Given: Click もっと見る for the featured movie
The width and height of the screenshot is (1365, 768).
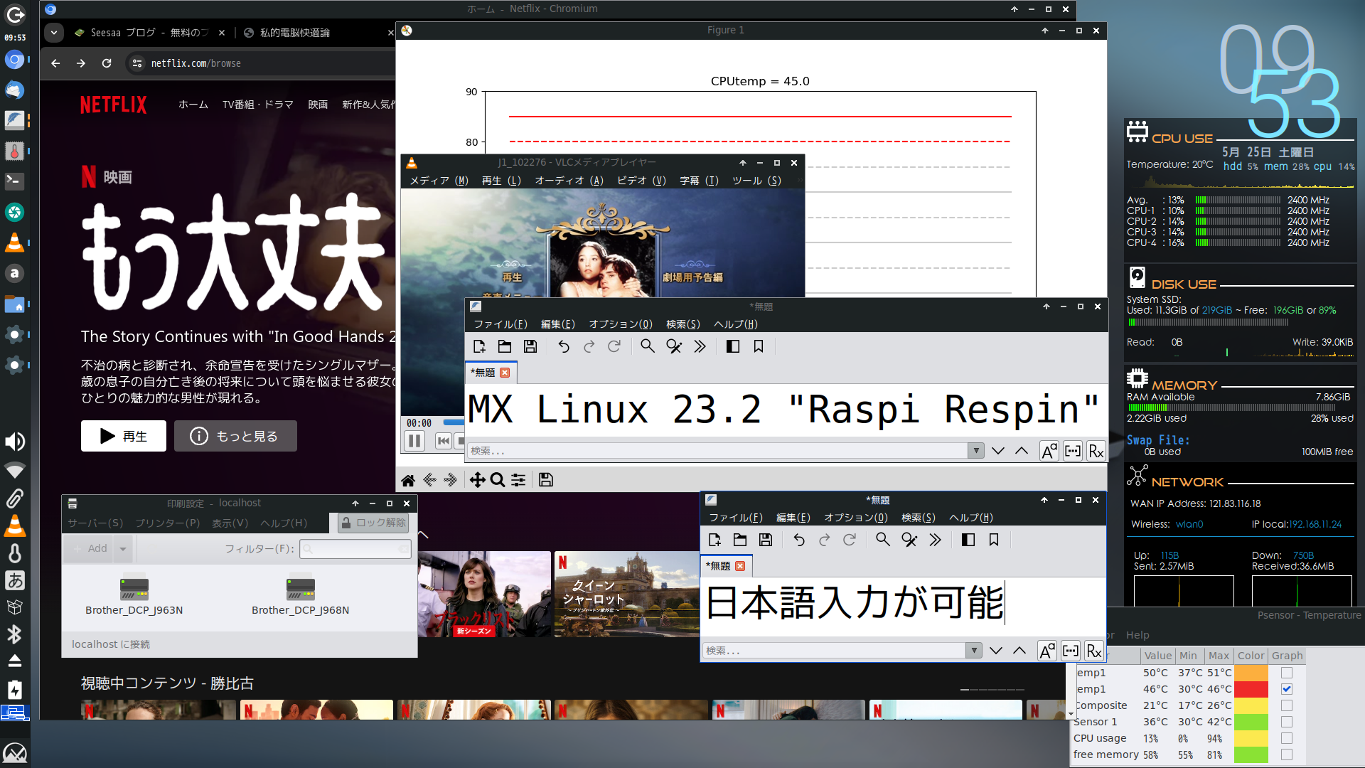Looking at the screenshot, I should point(235,435).
